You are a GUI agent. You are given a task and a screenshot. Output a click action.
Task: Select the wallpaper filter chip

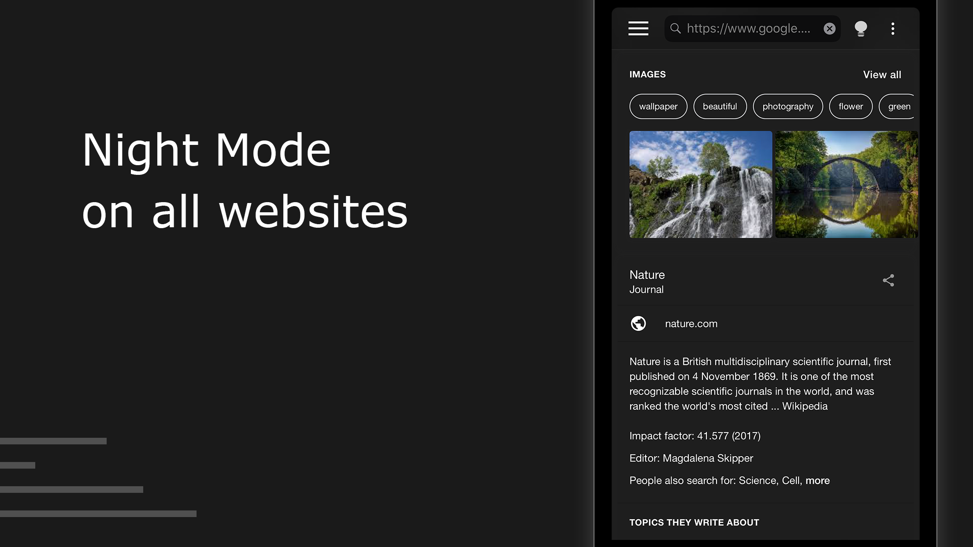tap(658, 107)
